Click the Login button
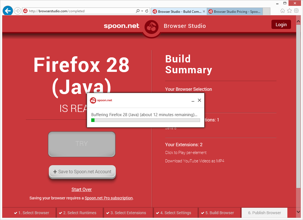This screenshot has height=220, width=303. coord(281,25)
